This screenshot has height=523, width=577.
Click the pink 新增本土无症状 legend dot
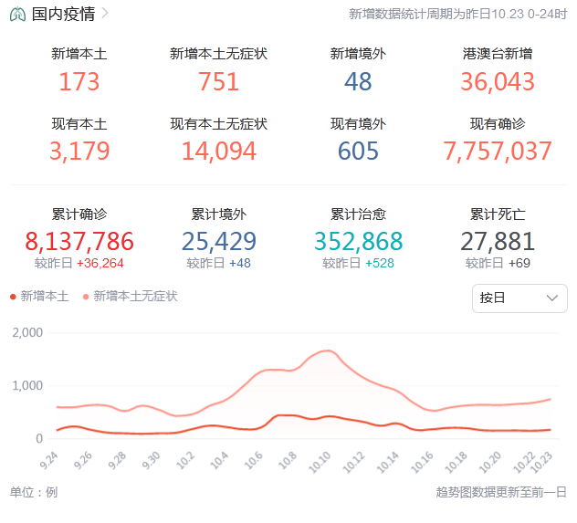click(87, 298)
